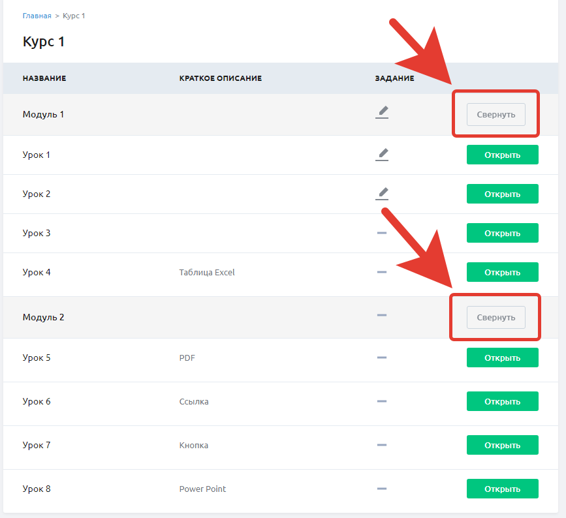Click the pencil task icon for Модуль 1

point(381,112)
